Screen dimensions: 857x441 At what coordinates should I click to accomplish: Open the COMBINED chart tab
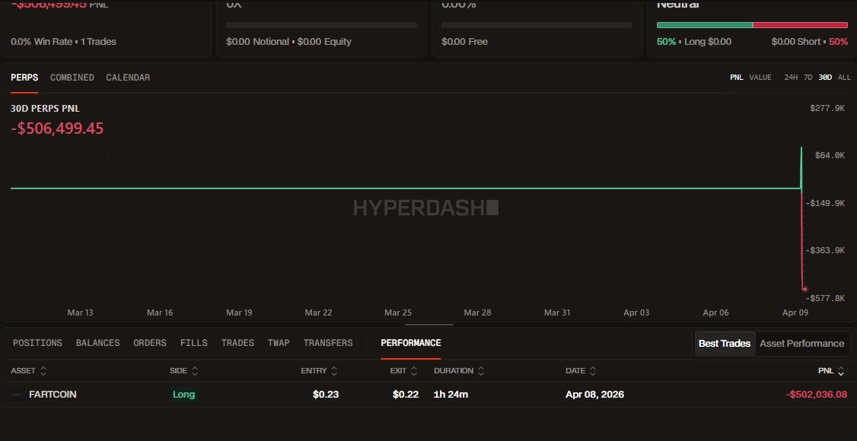pos(72,78)
